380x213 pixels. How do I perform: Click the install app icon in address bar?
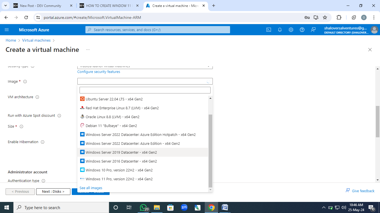pyautogui.click(x=316, y=17)
